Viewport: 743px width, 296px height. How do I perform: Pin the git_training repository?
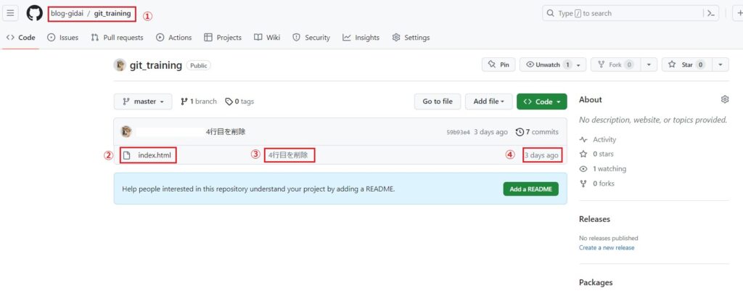[498, 65]
